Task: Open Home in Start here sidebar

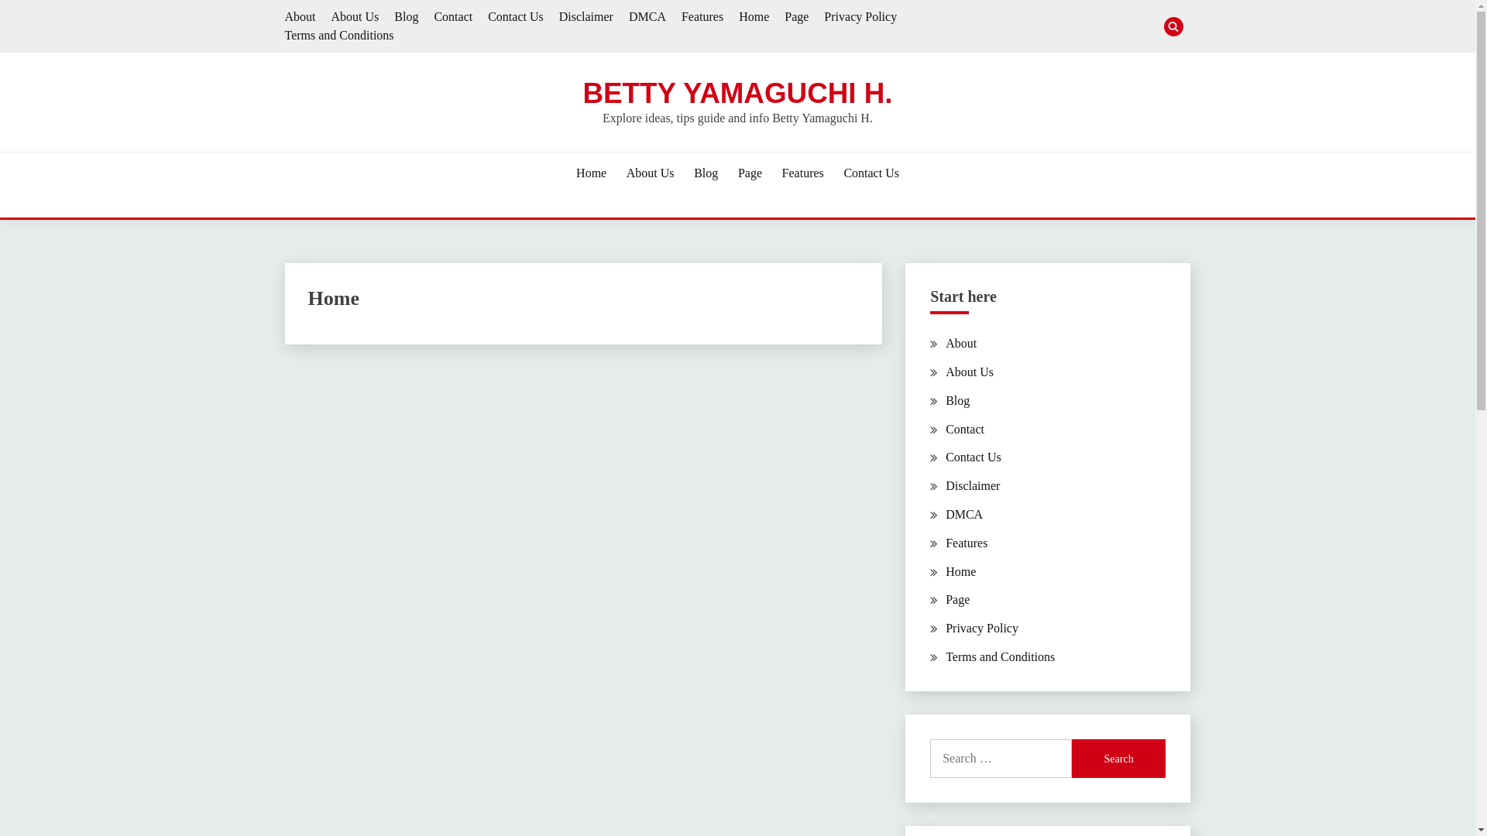Action: click(x=960, y=572)
